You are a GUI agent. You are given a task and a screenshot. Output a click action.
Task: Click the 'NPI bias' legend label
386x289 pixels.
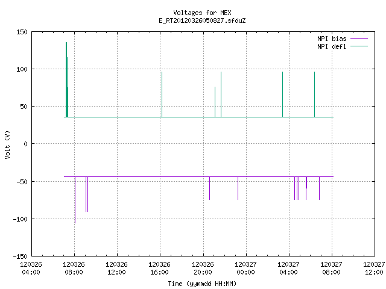[332, 39]
